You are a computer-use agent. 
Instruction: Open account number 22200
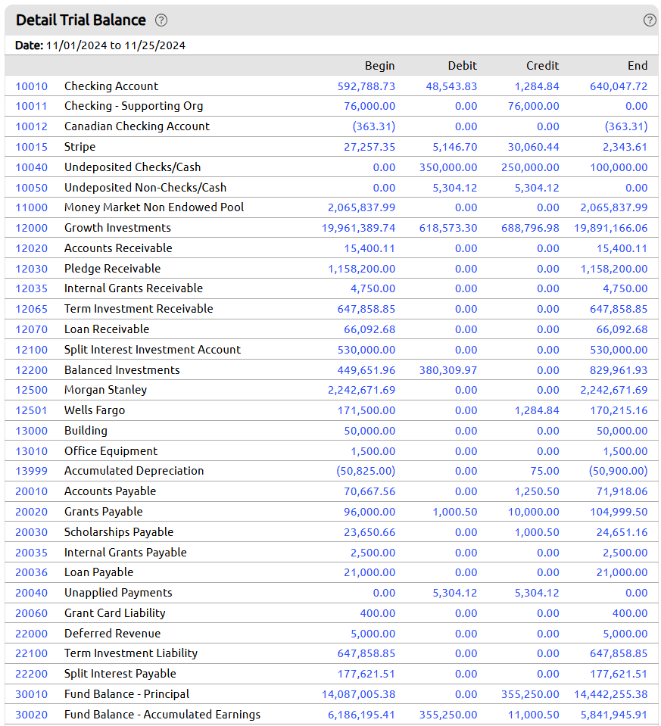[32, 674]
